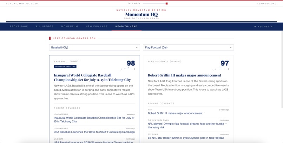Click 'Fox News' source label
Screen dimensions: 283x143
[x=153, y=134]
